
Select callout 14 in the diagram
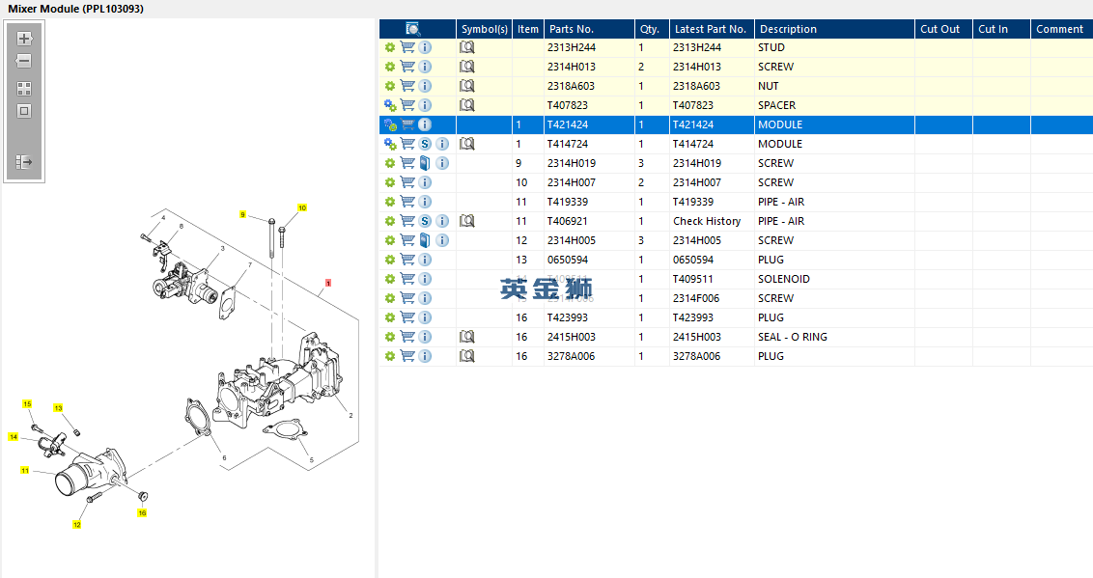click(x=14, y=436)
